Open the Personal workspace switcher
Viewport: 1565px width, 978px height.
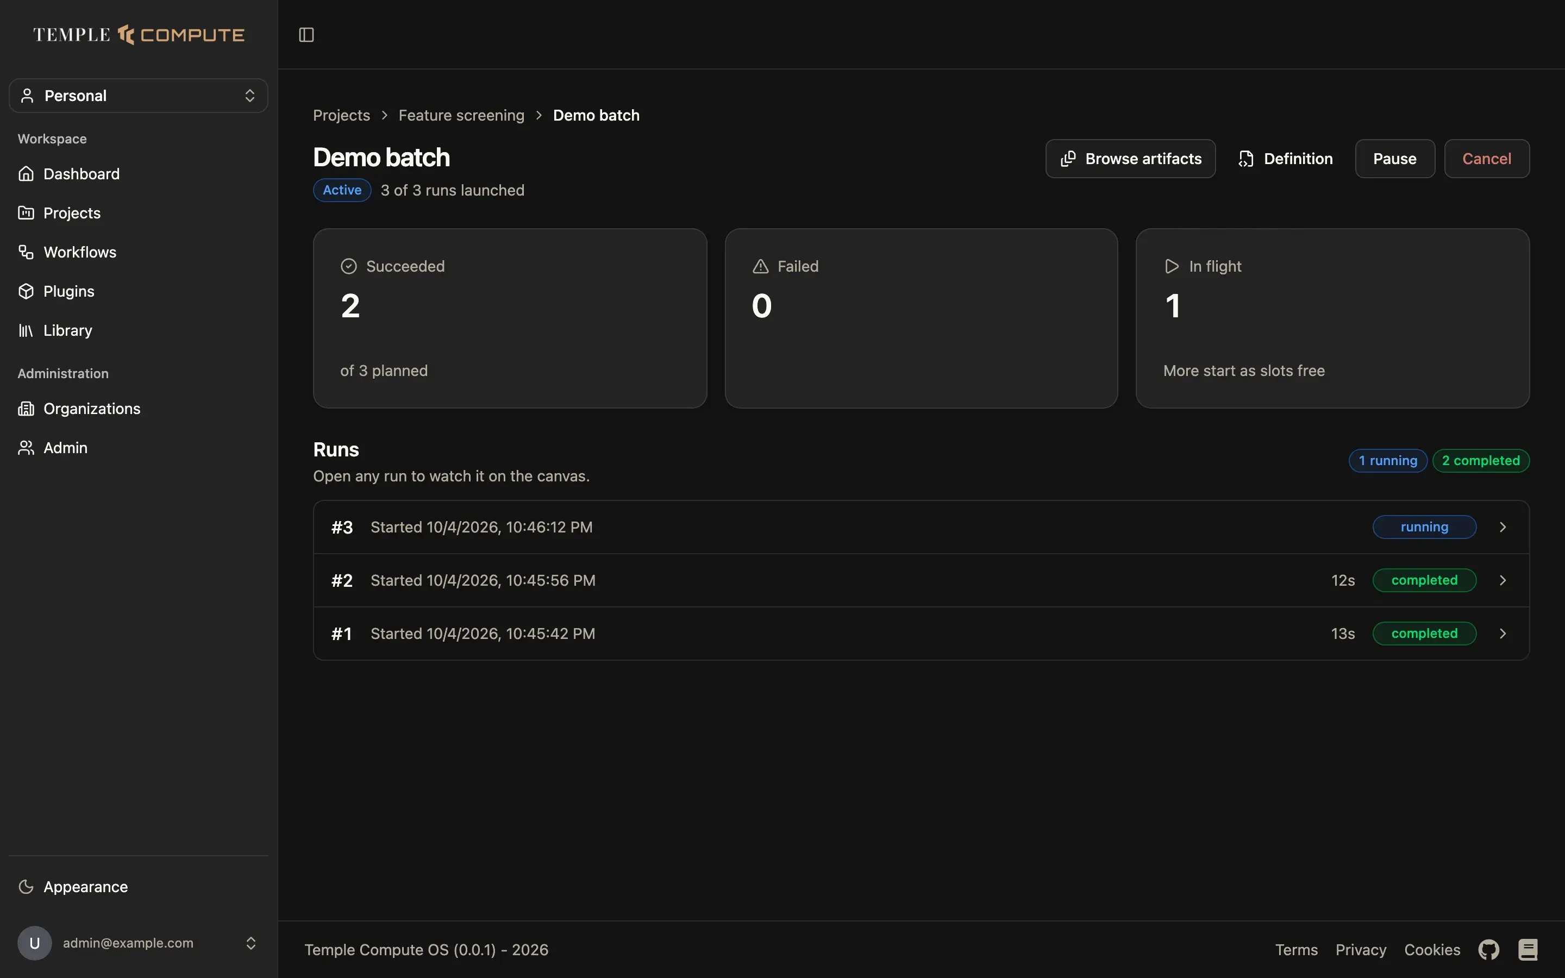(139, 96)
